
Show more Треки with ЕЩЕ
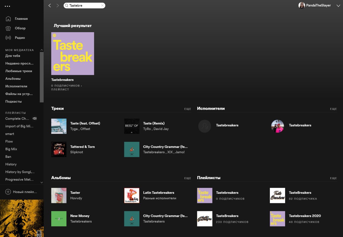click(x=188, y=109)
